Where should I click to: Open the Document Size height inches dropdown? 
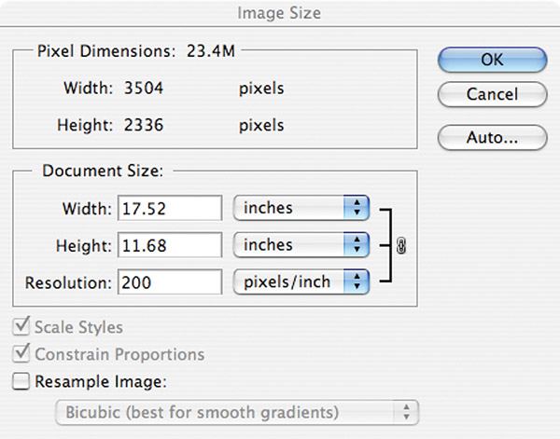[301, 244]
